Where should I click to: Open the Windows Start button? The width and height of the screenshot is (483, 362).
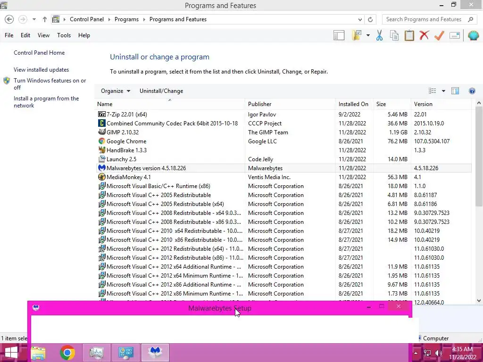tap(11, 353)
